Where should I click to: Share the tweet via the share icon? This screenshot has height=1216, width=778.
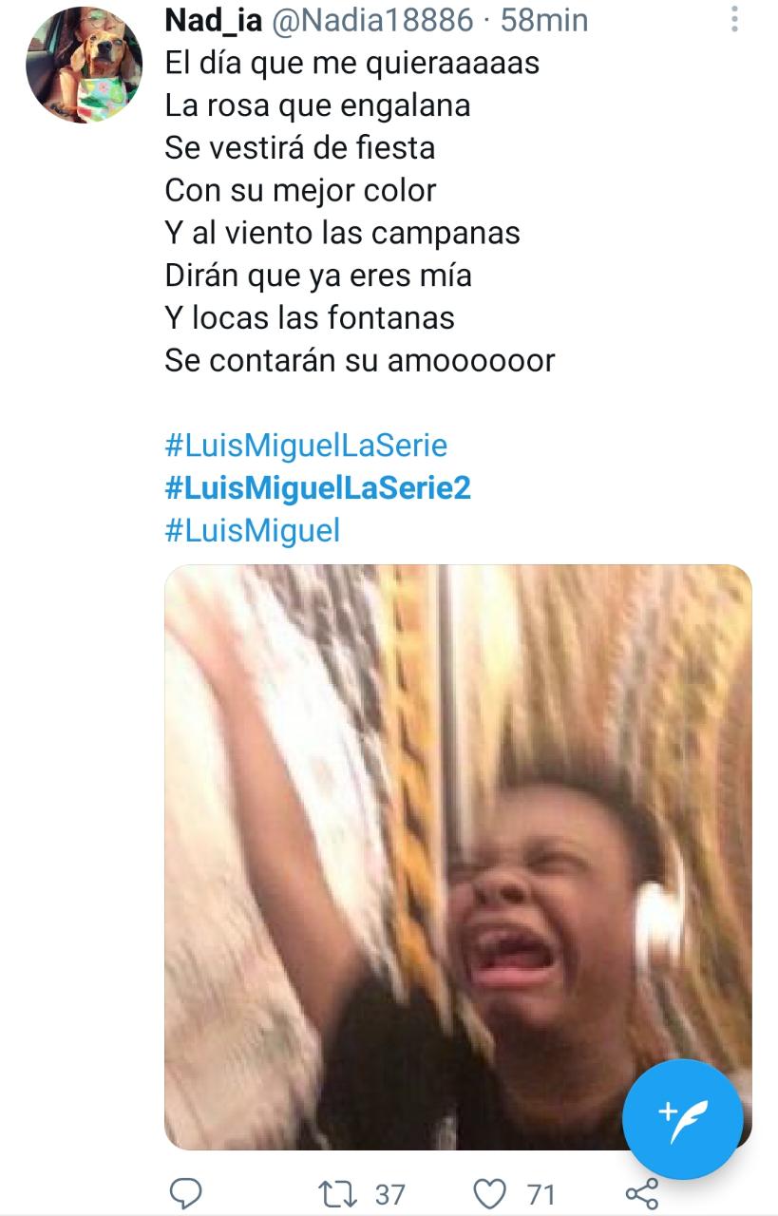tap(642, 1193)
